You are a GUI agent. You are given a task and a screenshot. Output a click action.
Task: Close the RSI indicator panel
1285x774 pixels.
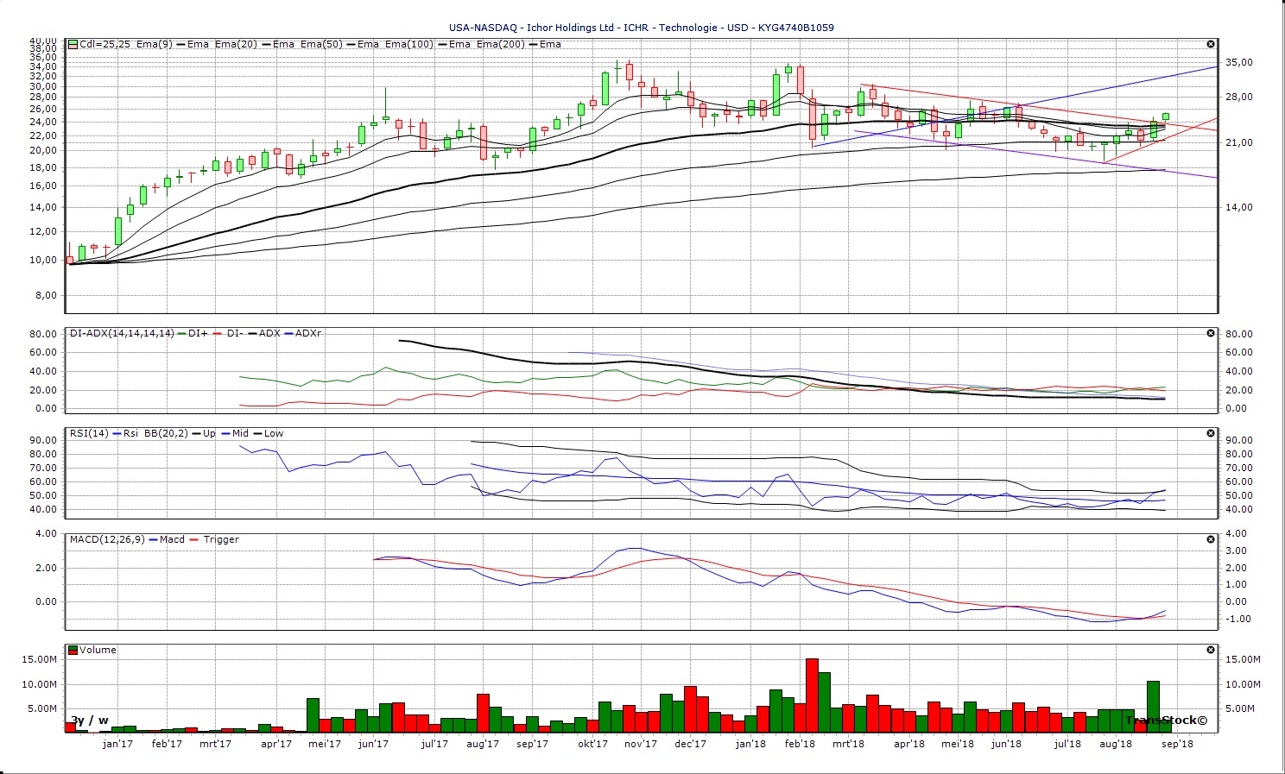tap(1211, 433)
